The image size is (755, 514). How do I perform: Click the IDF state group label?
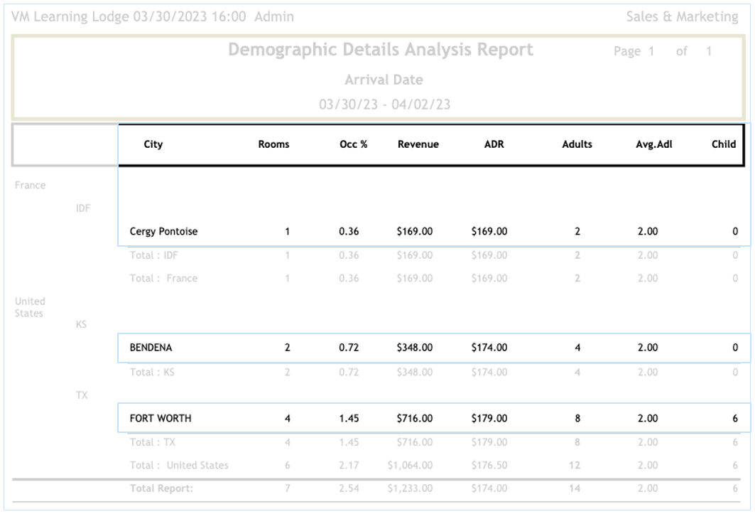point(83,208)
